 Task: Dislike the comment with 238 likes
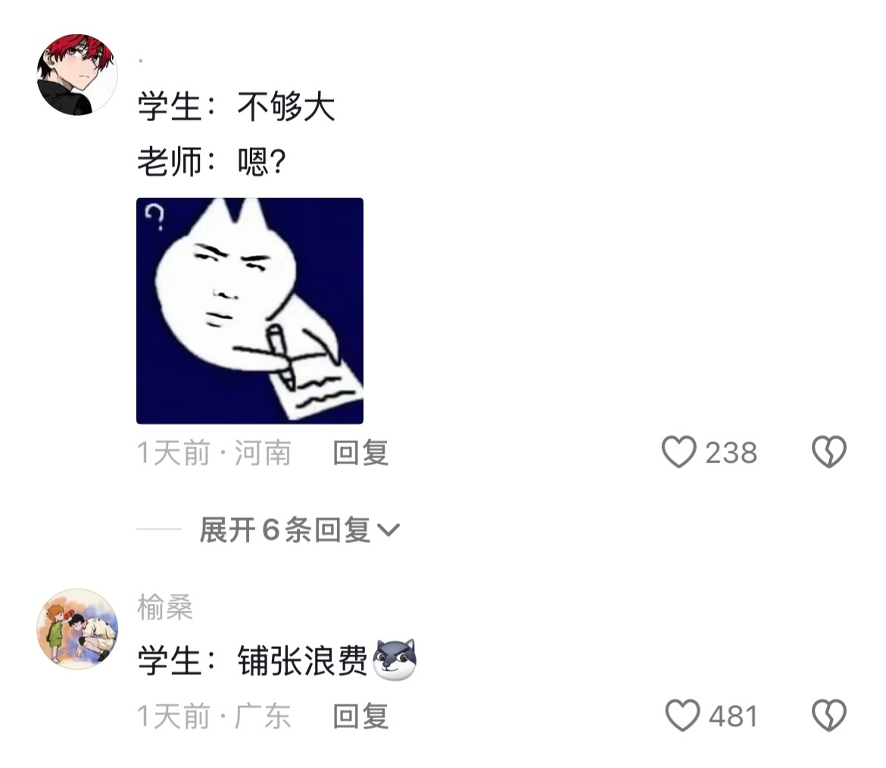829,452
